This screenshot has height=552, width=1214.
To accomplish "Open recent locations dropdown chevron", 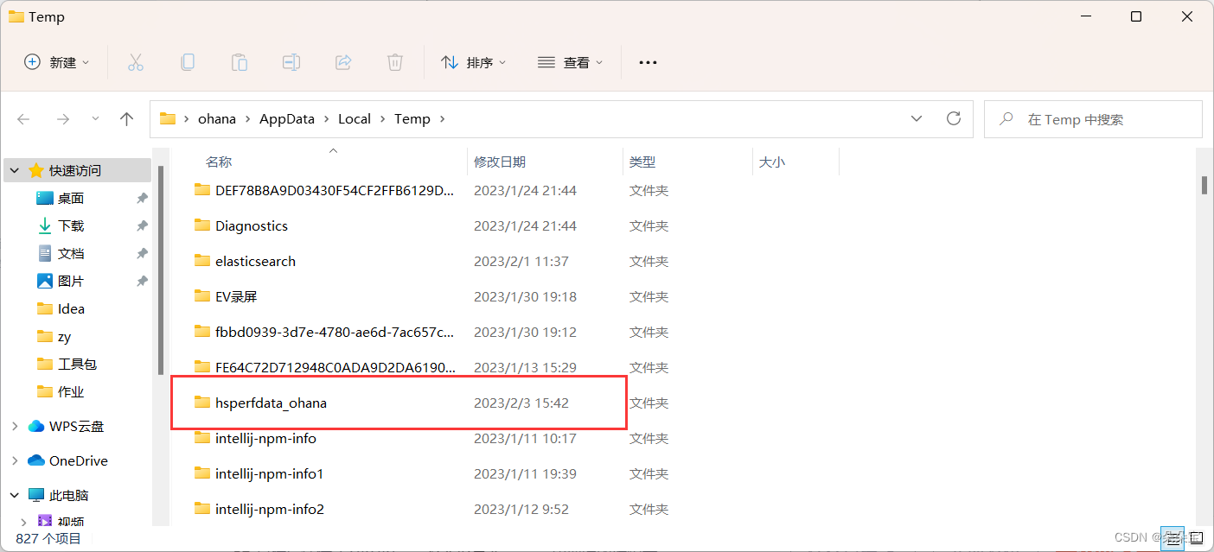I will (95, 118).
